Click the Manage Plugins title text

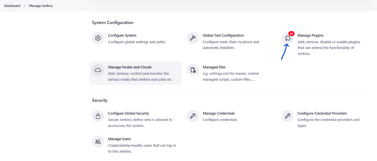coord(310,35)
